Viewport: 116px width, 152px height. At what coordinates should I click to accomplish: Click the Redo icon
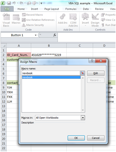(21, 3)
